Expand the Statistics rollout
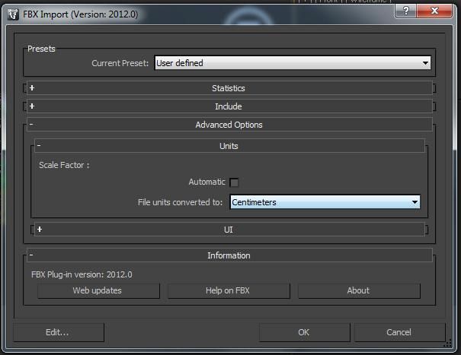461x355 pixels. [x=229, y=88]
